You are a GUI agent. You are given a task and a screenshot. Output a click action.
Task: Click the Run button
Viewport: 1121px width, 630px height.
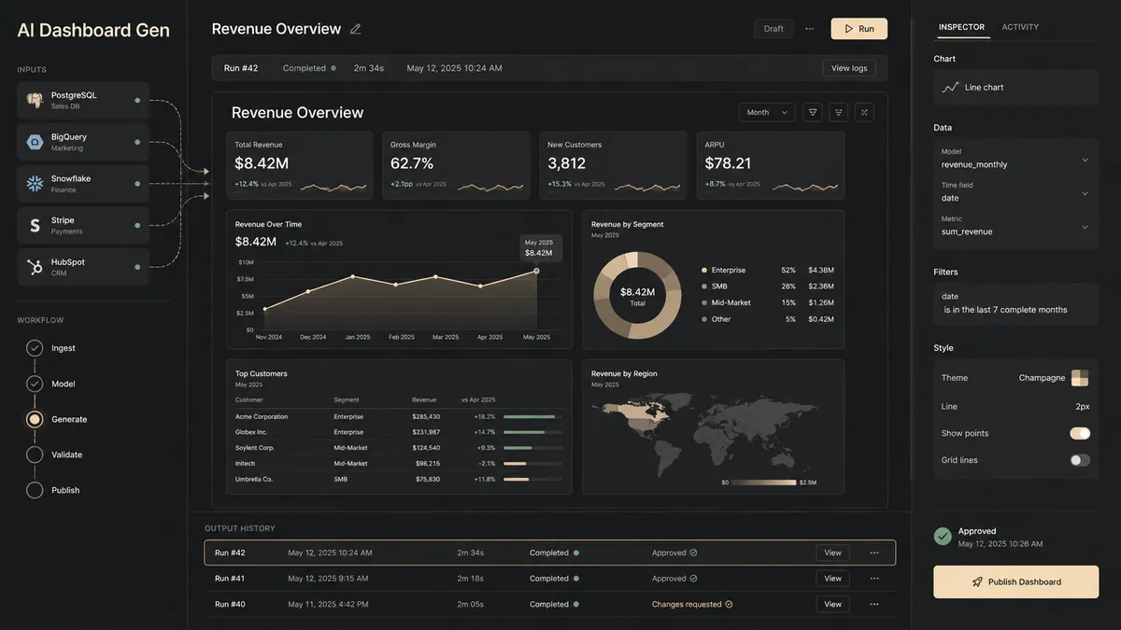tap(859, 29)
